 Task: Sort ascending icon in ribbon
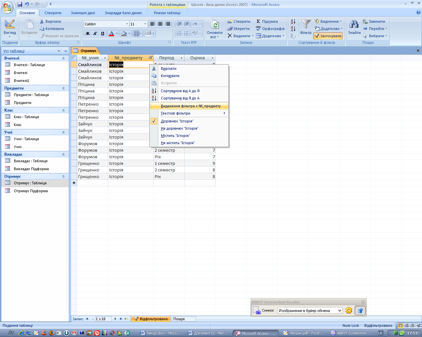(x=293, y=22)
